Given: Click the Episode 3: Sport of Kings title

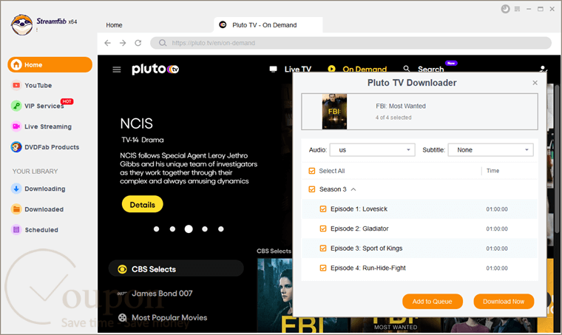Looking at the screenshot, I should click(x=366, y=248).
